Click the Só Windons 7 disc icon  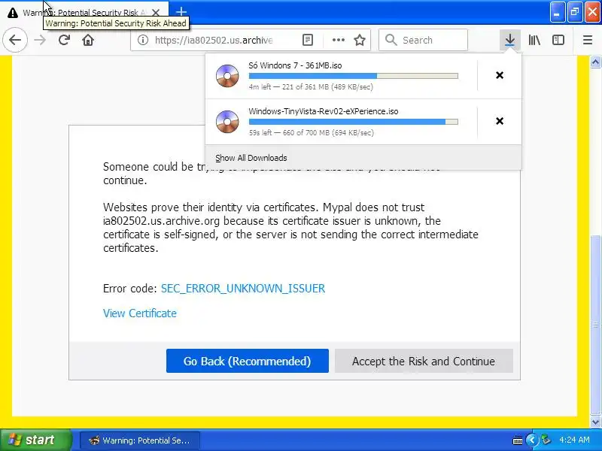[x=227, y=76]
